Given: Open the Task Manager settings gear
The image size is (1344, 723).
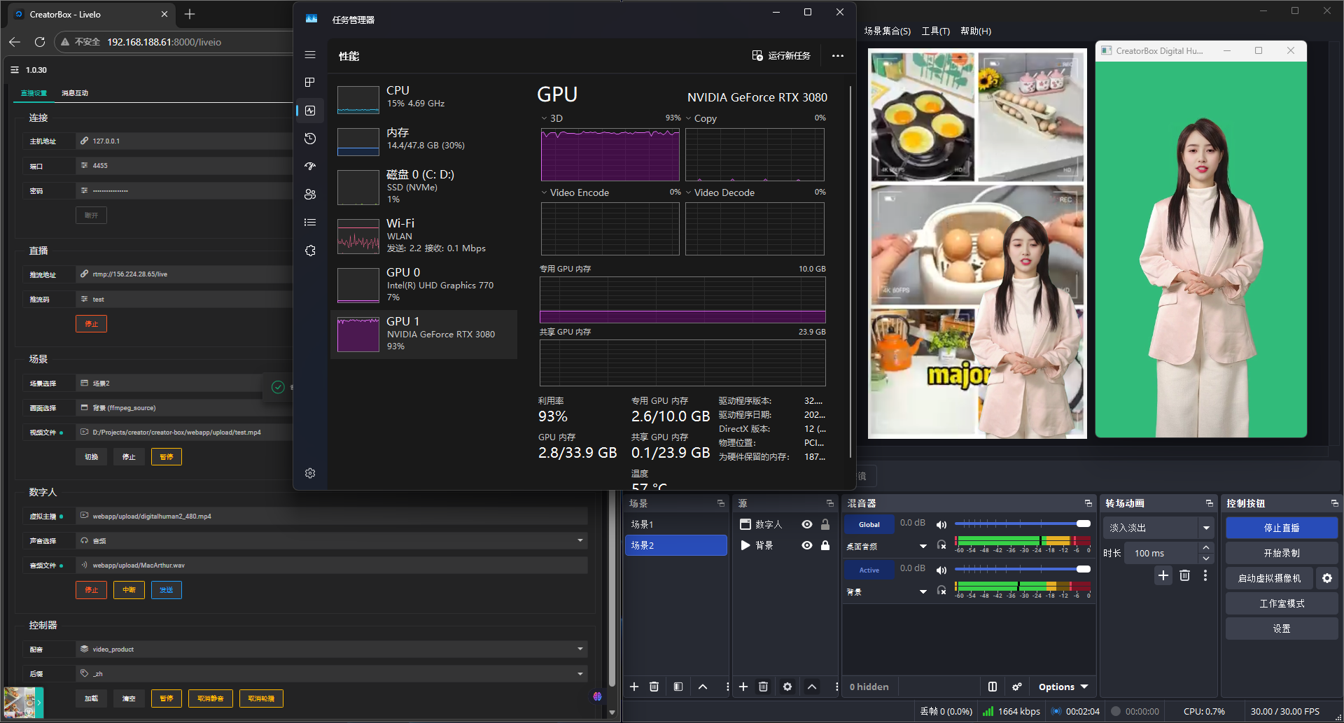Looking at the screenshot, I should pyautogui.click(x=310, y=474).
